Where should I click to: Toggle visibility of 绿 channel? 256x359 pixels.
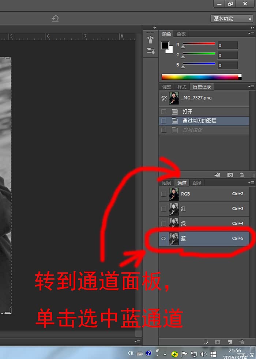pyautogui.click(x=164, y=223)
